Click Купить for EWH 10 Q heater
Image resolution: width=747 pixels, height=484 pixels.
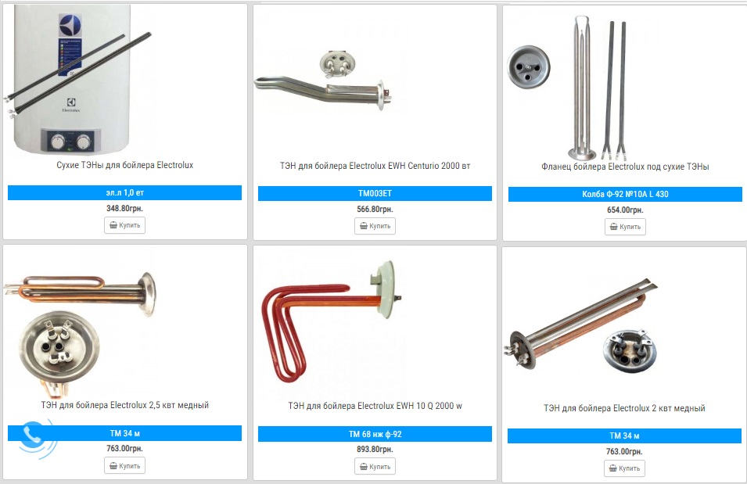[375, 466]
